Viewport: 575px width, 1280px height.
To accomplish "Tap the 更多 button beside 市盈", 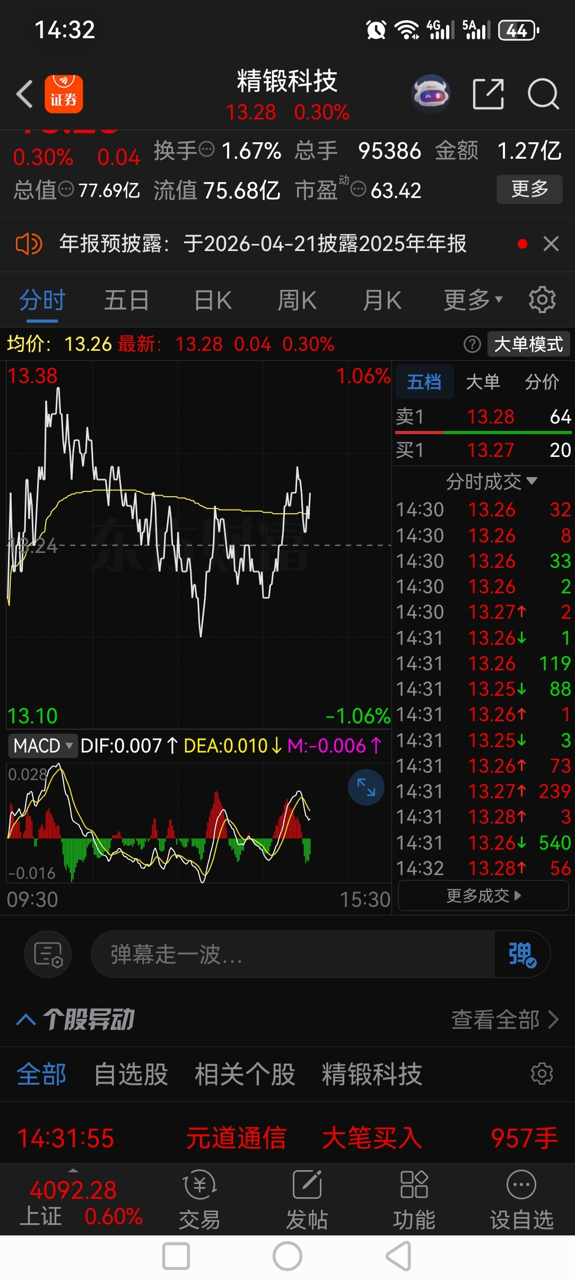I will click(x=529, y=189).
